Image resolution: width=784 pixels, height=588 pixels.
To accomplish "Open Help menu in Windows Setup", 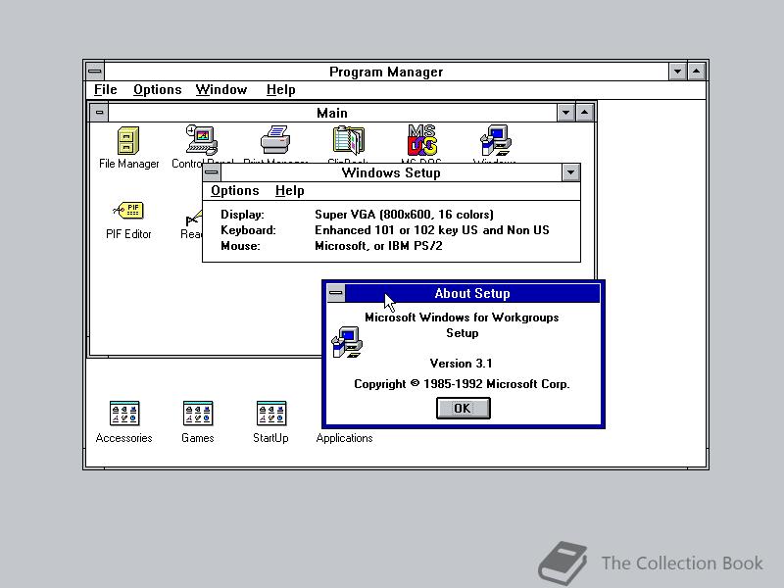I will pyautogui.click(x=290, y=191).
